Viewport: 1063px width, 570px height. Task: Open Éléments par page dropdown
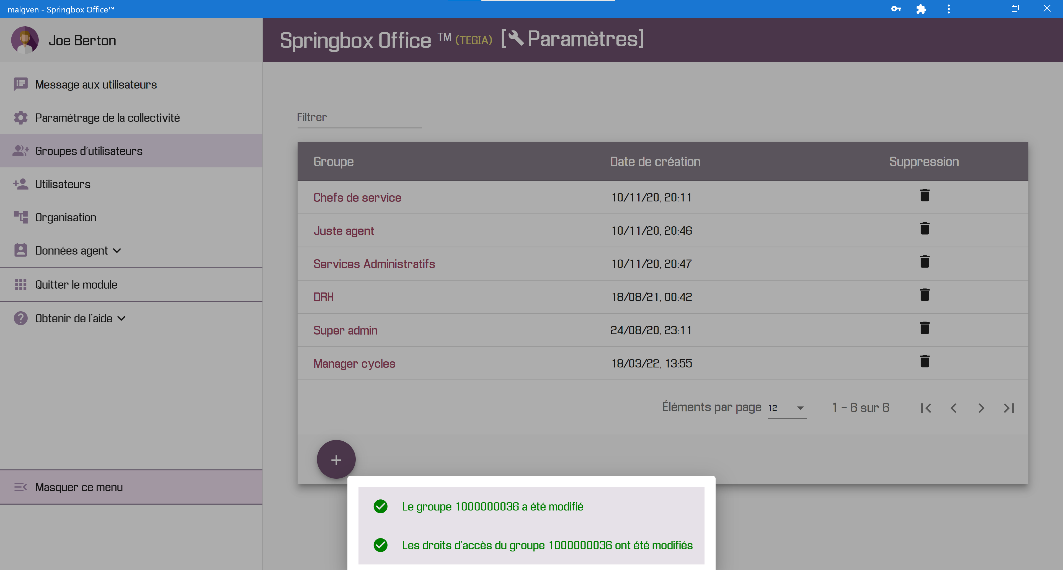[786, 408]
